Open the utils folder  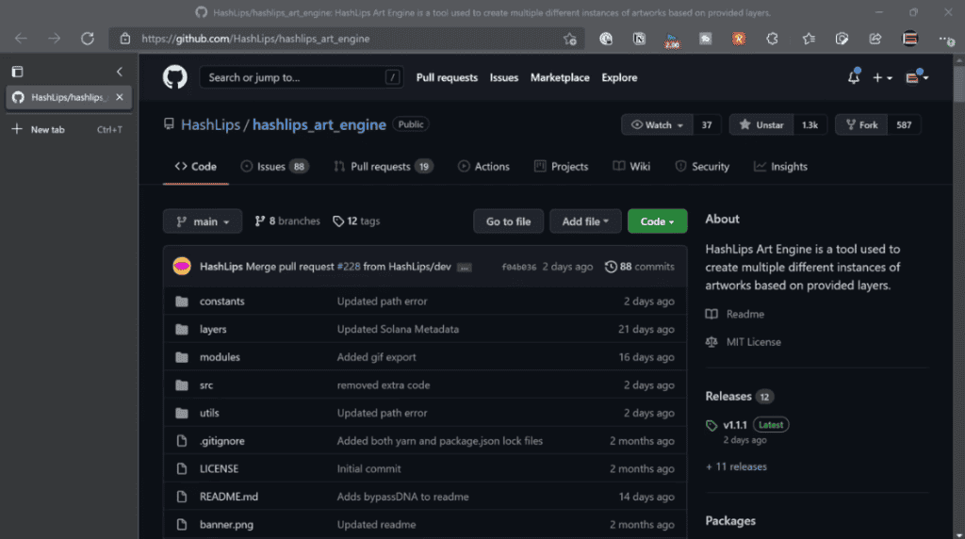(209, 413)
